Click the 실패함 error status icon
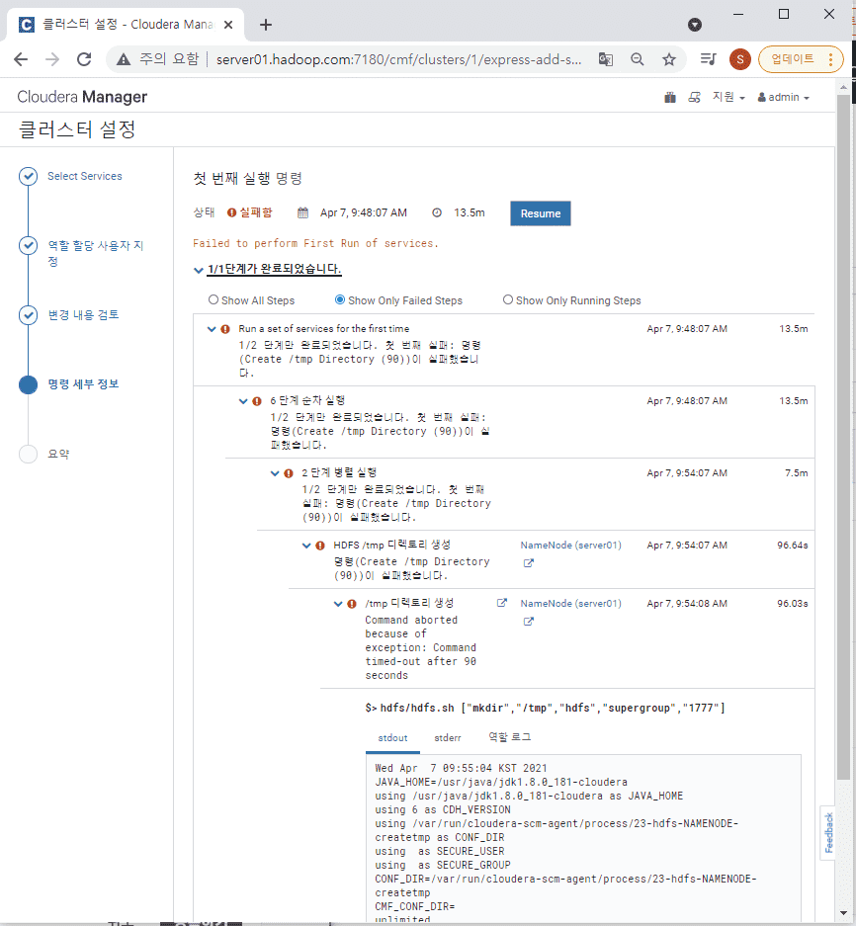The height and width of the screenshot is (926, 856). pos(231,212)
